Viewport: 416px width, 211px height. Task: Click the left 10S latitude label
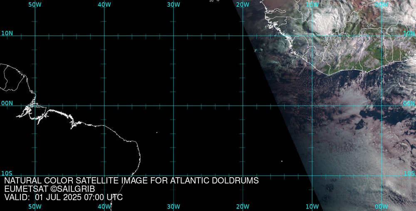(7, 173)
